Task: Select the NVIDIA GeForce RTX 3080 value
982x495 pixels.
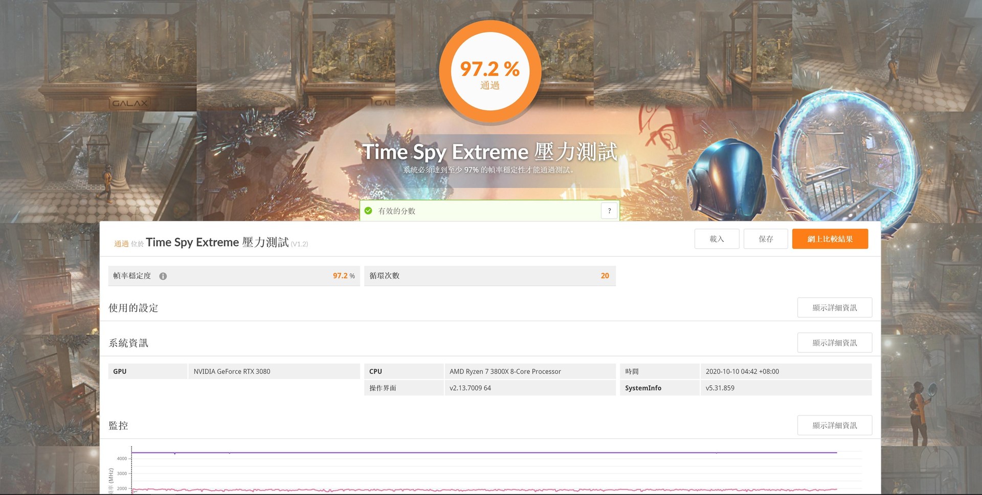Action: point(232,371)
